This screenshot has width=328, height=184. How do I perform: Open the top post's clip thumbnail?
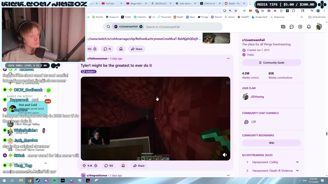point(216,38)
